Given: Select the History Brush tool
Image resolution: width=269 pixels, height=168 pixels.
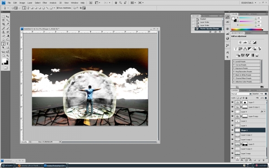Looking at the screenshot, I should [x=7, y=32].
